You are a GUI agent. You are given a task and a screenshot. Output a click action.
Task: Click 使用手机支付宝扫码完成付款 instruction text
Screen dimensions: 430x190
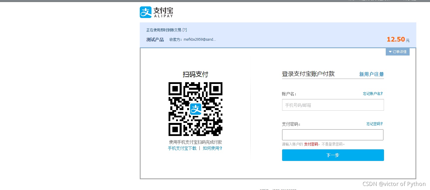[x=196, y=142]
